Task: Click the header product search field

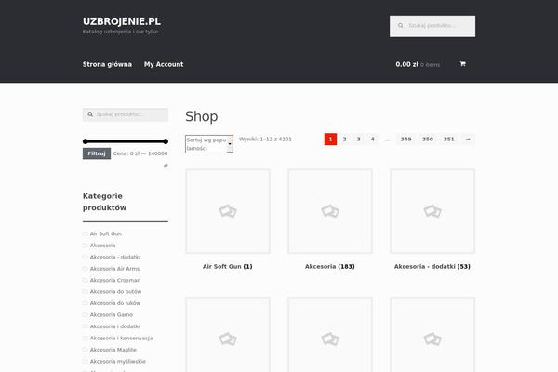Action: (437, 26)
